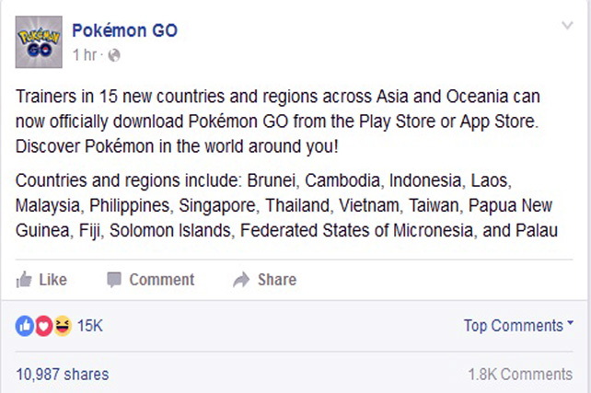Screen dimensions: 591x393
Task: Click the arrow icon beside Share
Action: [x=241, y=279]
